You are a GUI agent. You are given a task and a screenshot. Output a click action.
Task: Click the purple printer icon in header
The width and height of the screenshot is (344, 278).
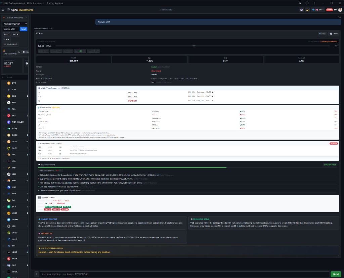(x=301, y=10)
